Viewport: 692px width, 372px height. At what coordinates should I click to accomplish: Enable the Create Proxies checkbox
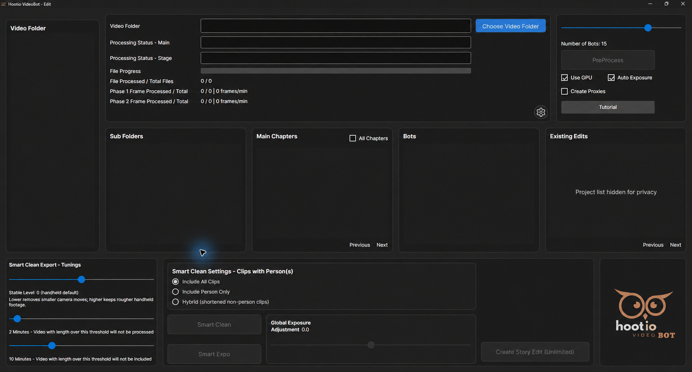tap(565, 91)
